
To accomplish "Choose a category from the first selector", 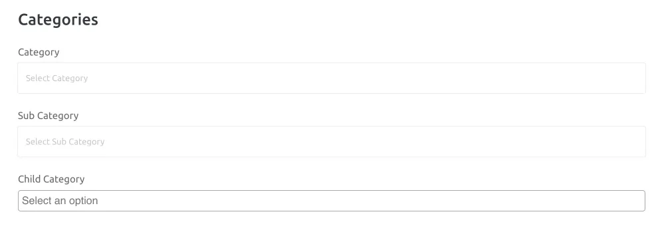I will (332, 78).
